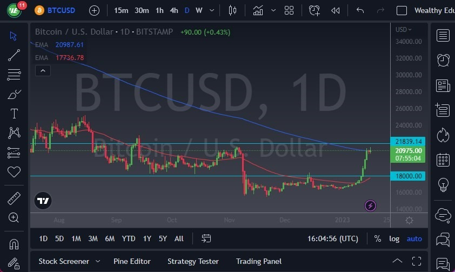Viewport: 455px width, 272px height.
Task: Open the Pine Editor tab
Action: pos(132,261)
